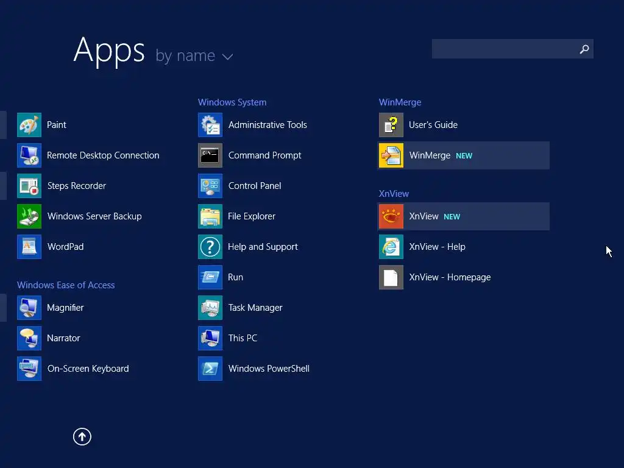The height and width of the screenshot is (468, 624).
Task: Select the 'Administrative Tools' label
Action: click(x=268, y=125)
